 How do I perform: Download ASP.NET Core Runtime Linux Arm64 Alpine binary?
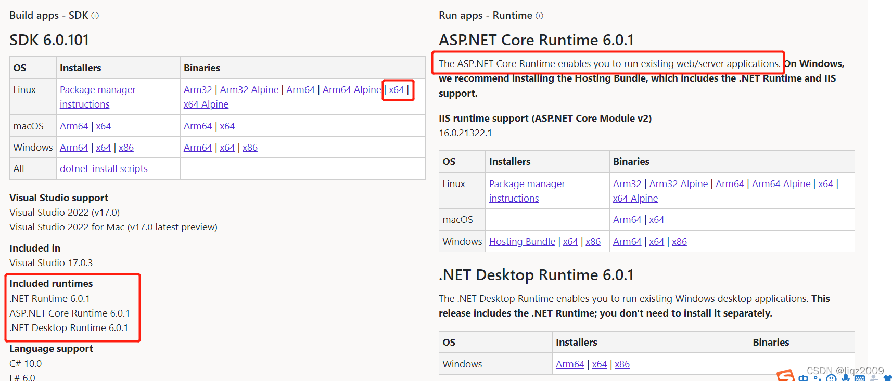(x=781, y=183)
